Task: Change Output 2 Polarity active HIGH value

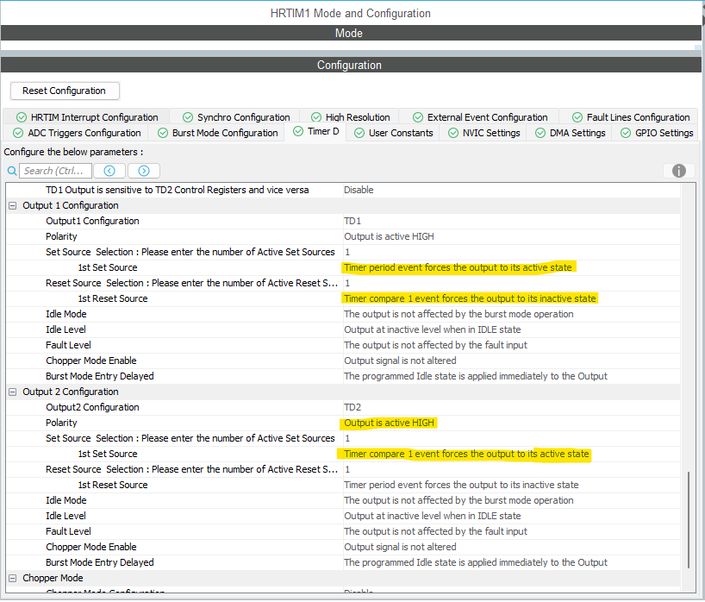Action: point(512,423)
